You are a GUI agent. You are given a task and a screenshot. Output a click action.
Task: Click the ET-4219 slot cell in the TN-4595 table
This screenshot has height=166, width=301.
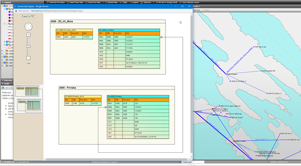point(151,133)
